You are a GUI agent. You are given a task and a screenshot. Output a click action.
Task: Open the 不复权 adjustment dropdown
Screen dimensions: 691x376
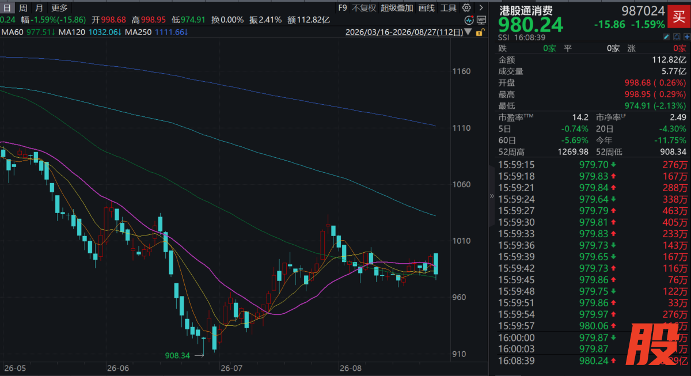[364, 8]
